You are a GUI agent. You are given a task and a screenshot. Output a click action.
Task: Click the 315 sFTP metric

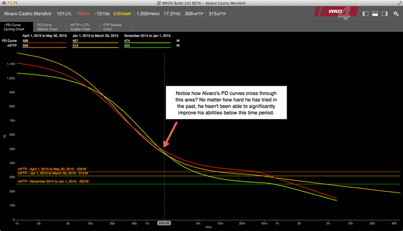pos(217,14)
